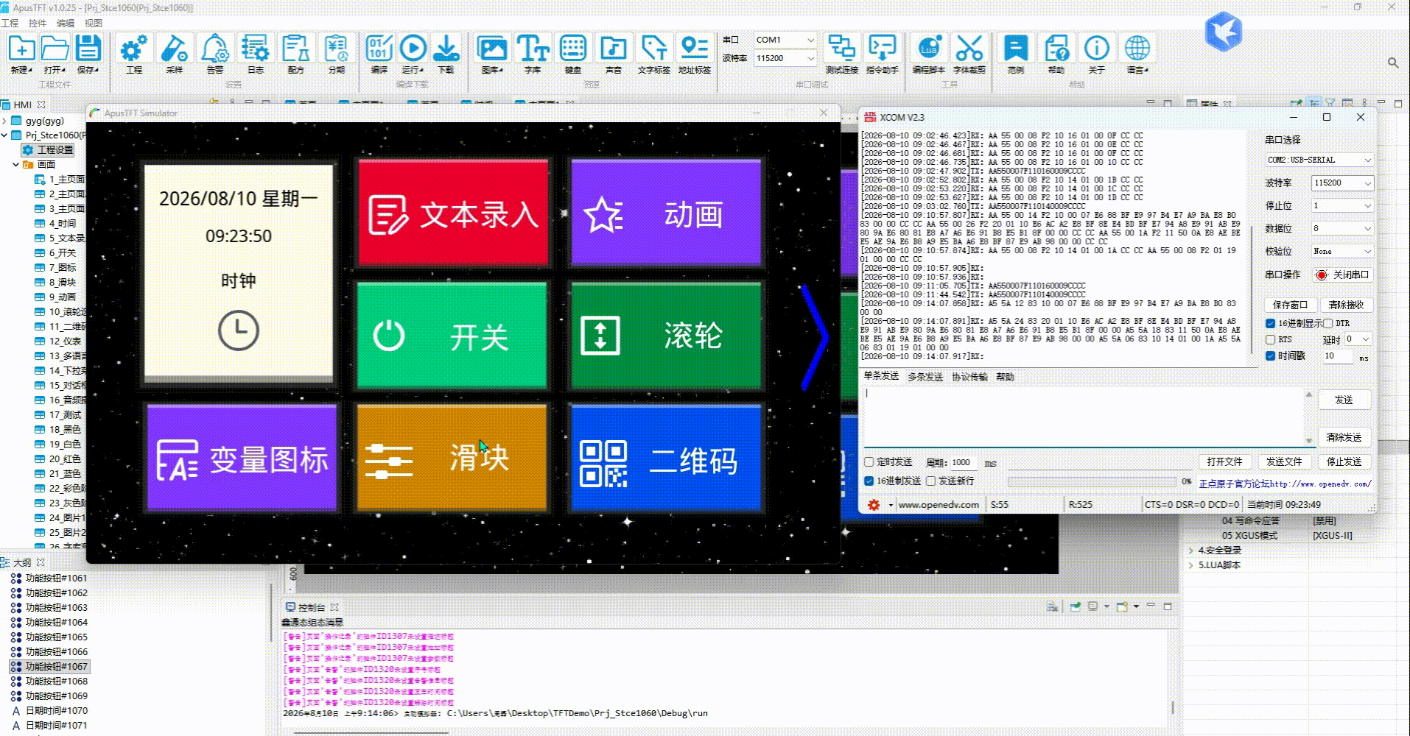Open the 声音 sound resource icon
The width and height of the screenshot is (1410, 736).
[614, 49]
